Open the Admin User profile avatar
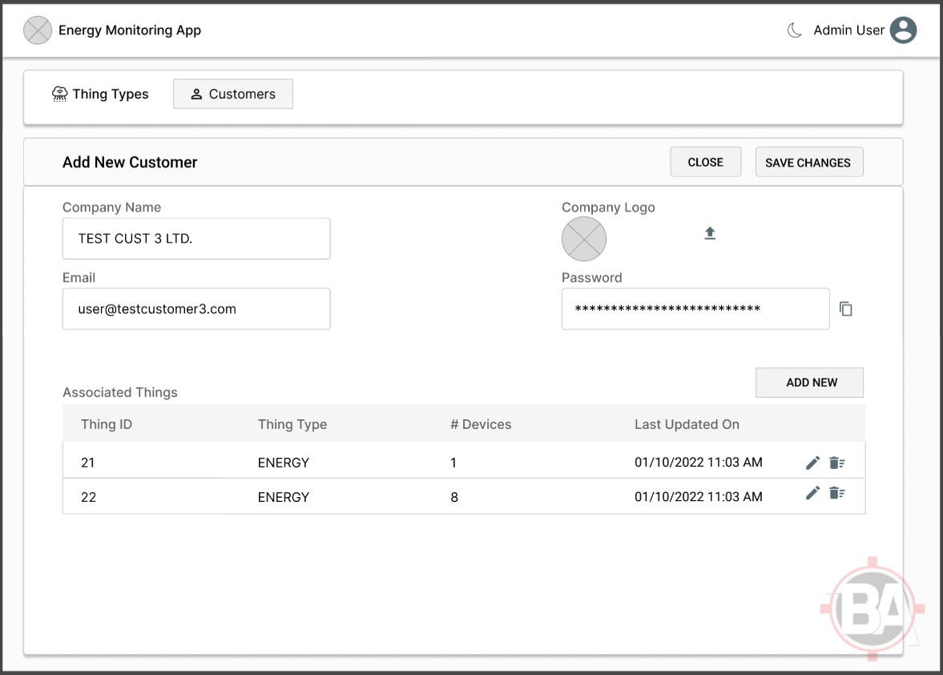The height and width of the screenshot is (675, 943). coord(903,30)
